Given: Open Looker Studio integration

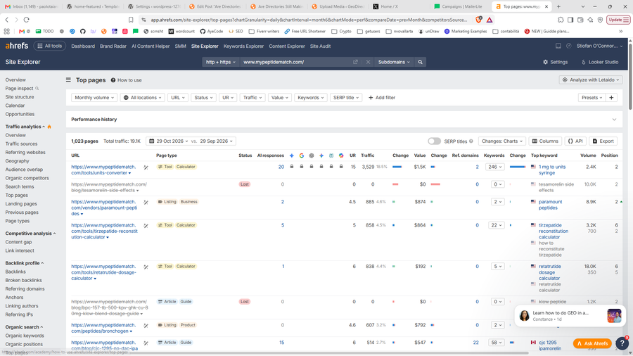Looking at the screenshot, I should [600, 62].
